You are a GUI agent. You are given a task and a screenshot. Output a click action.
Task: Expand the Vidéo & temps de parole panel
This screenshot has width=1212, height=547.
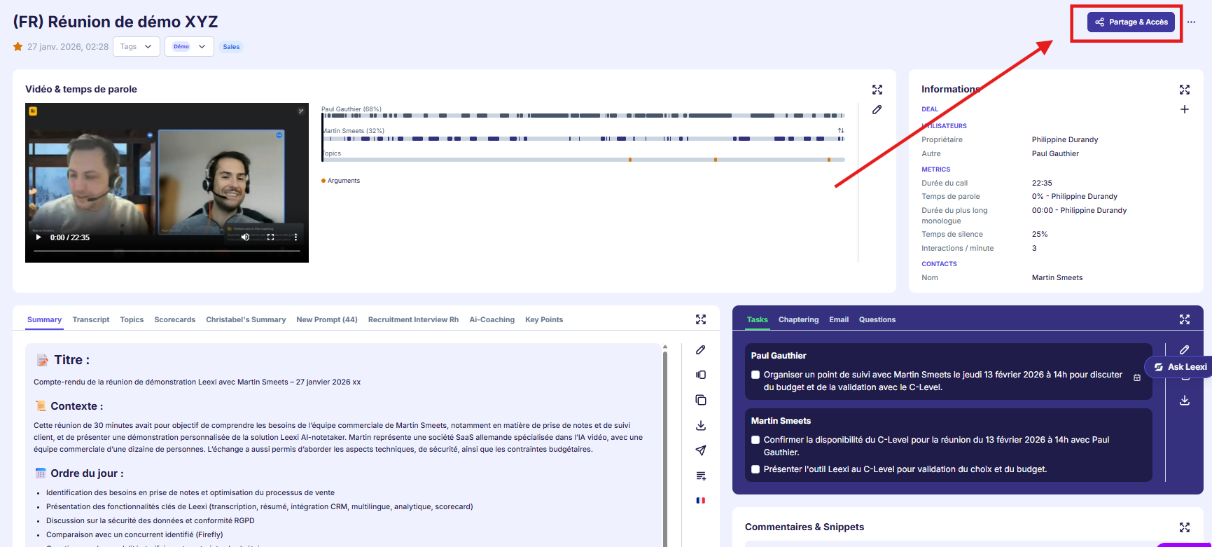(x=877, y=90)
